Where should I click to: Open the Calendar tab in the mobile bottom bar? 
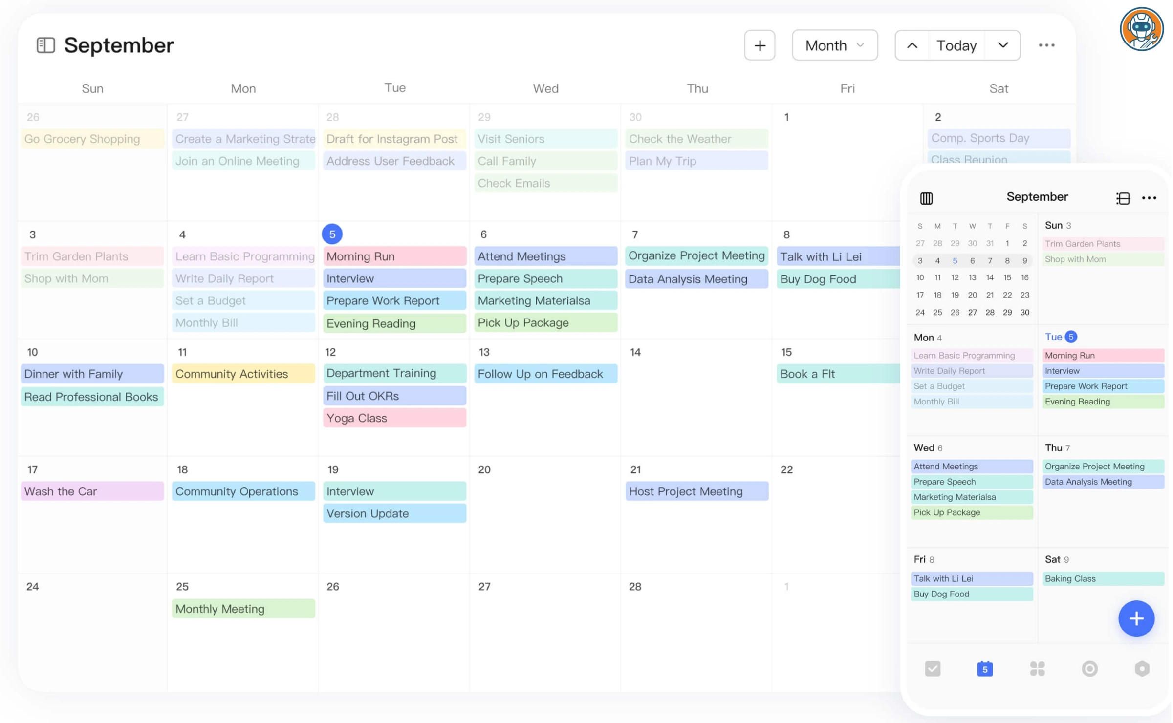click(985, 669)
